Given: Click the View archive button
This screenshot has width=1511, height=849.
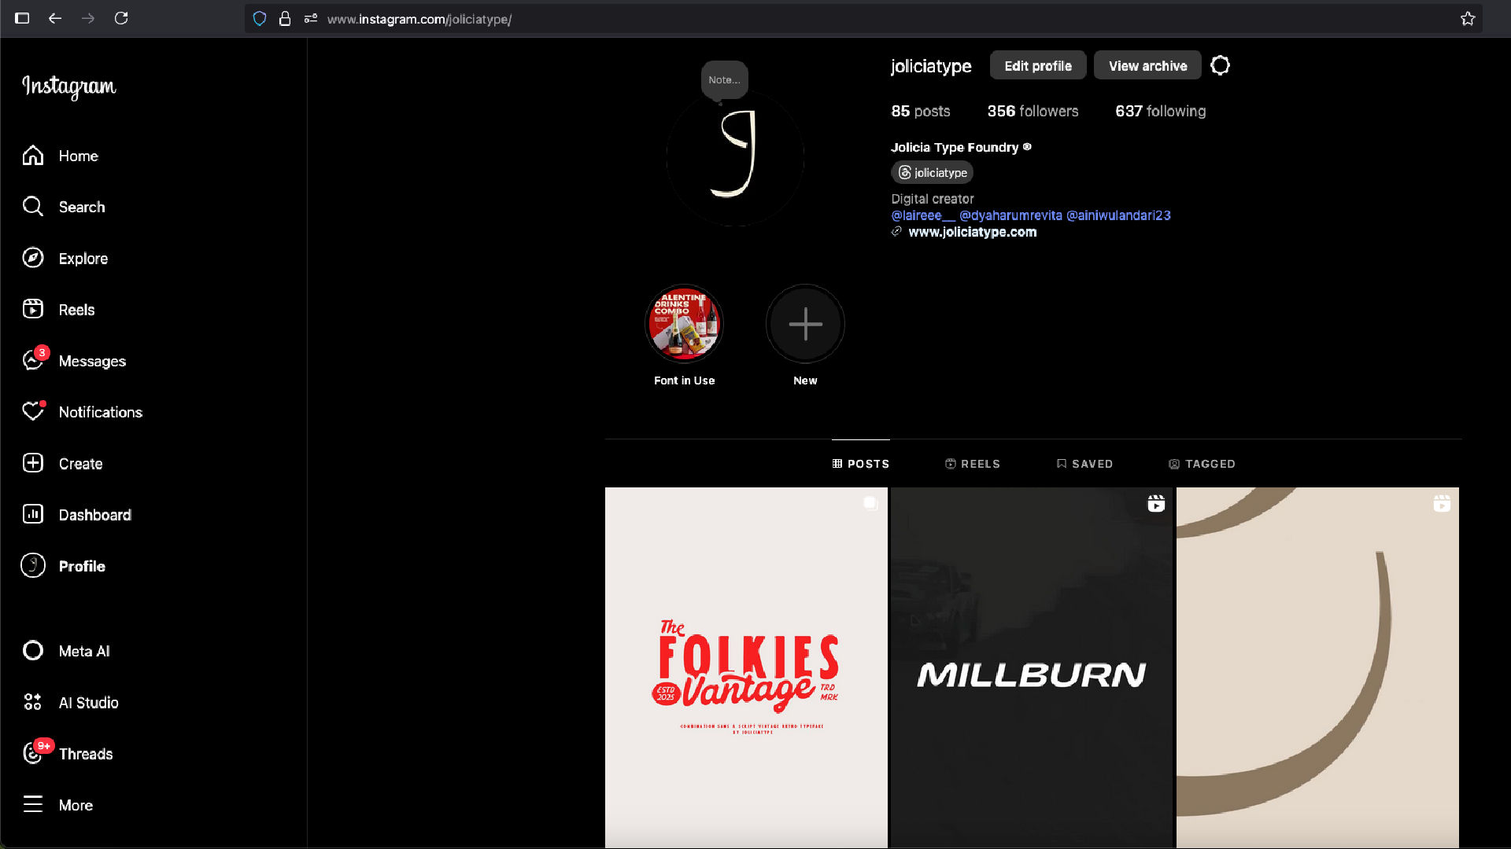Looking at the screenshot, I should pyautogui.click(x=1148, y=66).
